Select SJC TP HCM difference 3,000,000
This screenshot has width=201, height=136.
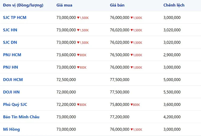(x=172, y=18)
